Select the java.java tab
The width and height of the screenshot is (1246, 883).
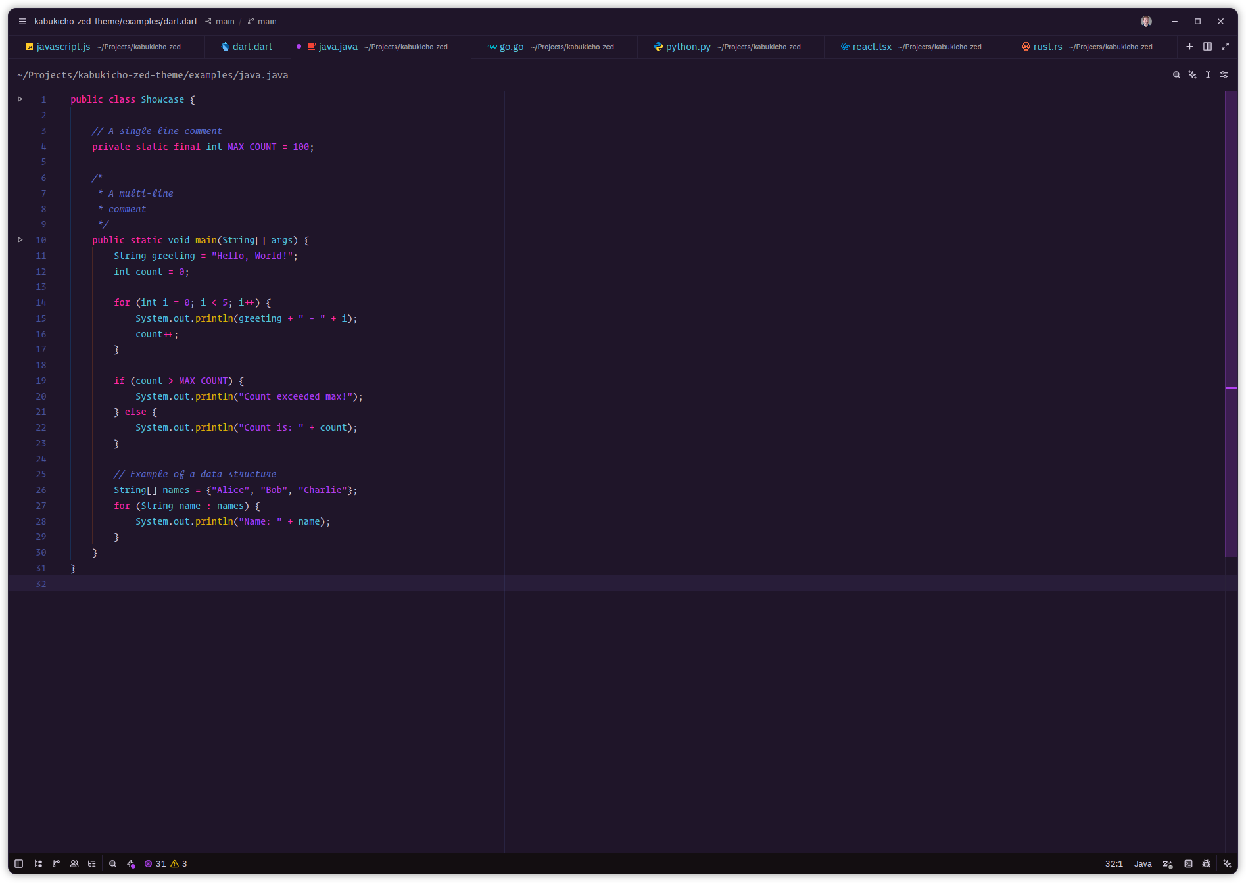[x=381, y=47]
